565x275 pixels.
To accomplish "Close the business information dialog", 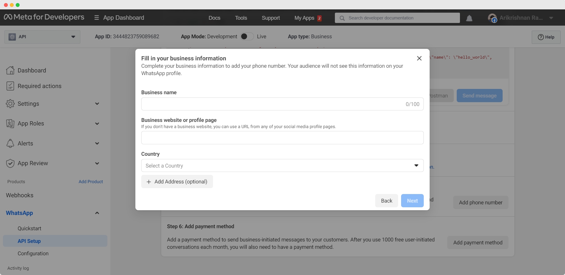I will 419,58.
